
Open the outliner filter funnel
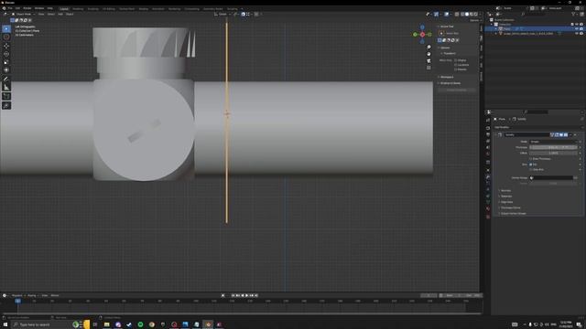(x=573, y=15)
